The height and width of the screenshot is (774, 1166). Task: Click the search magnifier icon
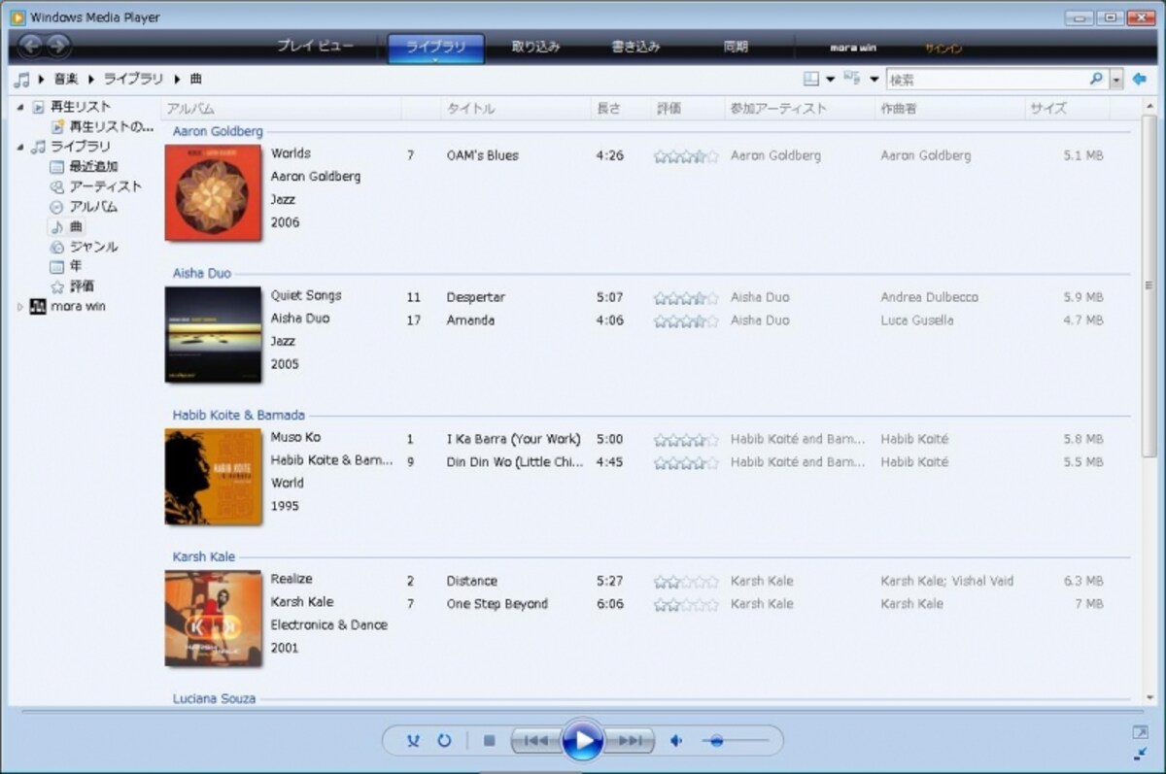[x=1096, y=80]
